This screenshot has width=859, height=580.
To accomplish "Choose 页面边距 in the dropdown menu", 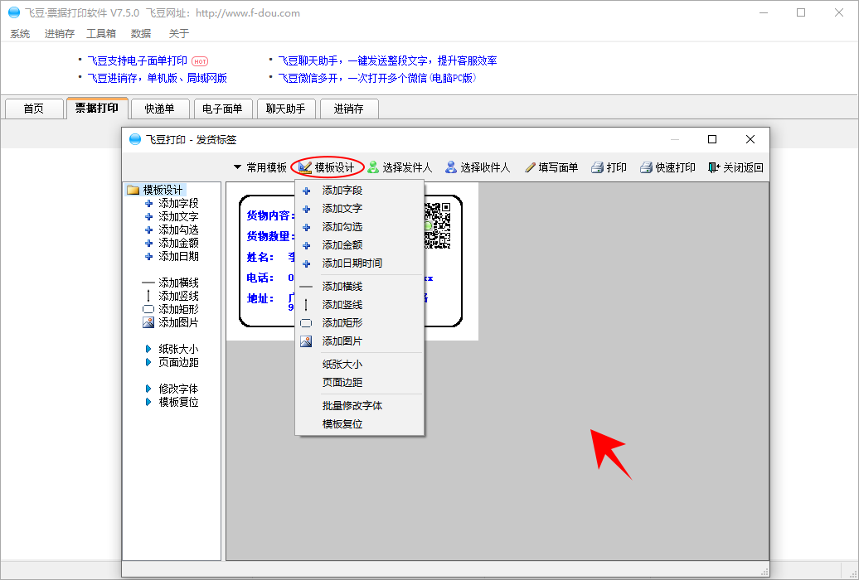I will (x=359, y=382).
